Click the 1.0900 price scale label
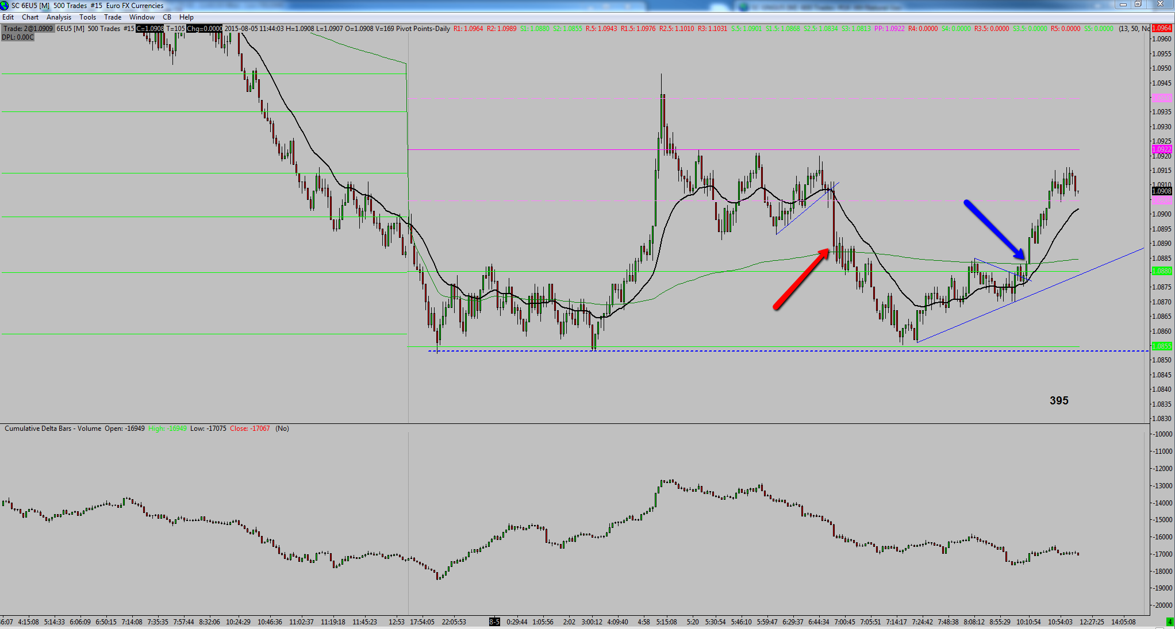1175x629 pixels. (1162, 214)
